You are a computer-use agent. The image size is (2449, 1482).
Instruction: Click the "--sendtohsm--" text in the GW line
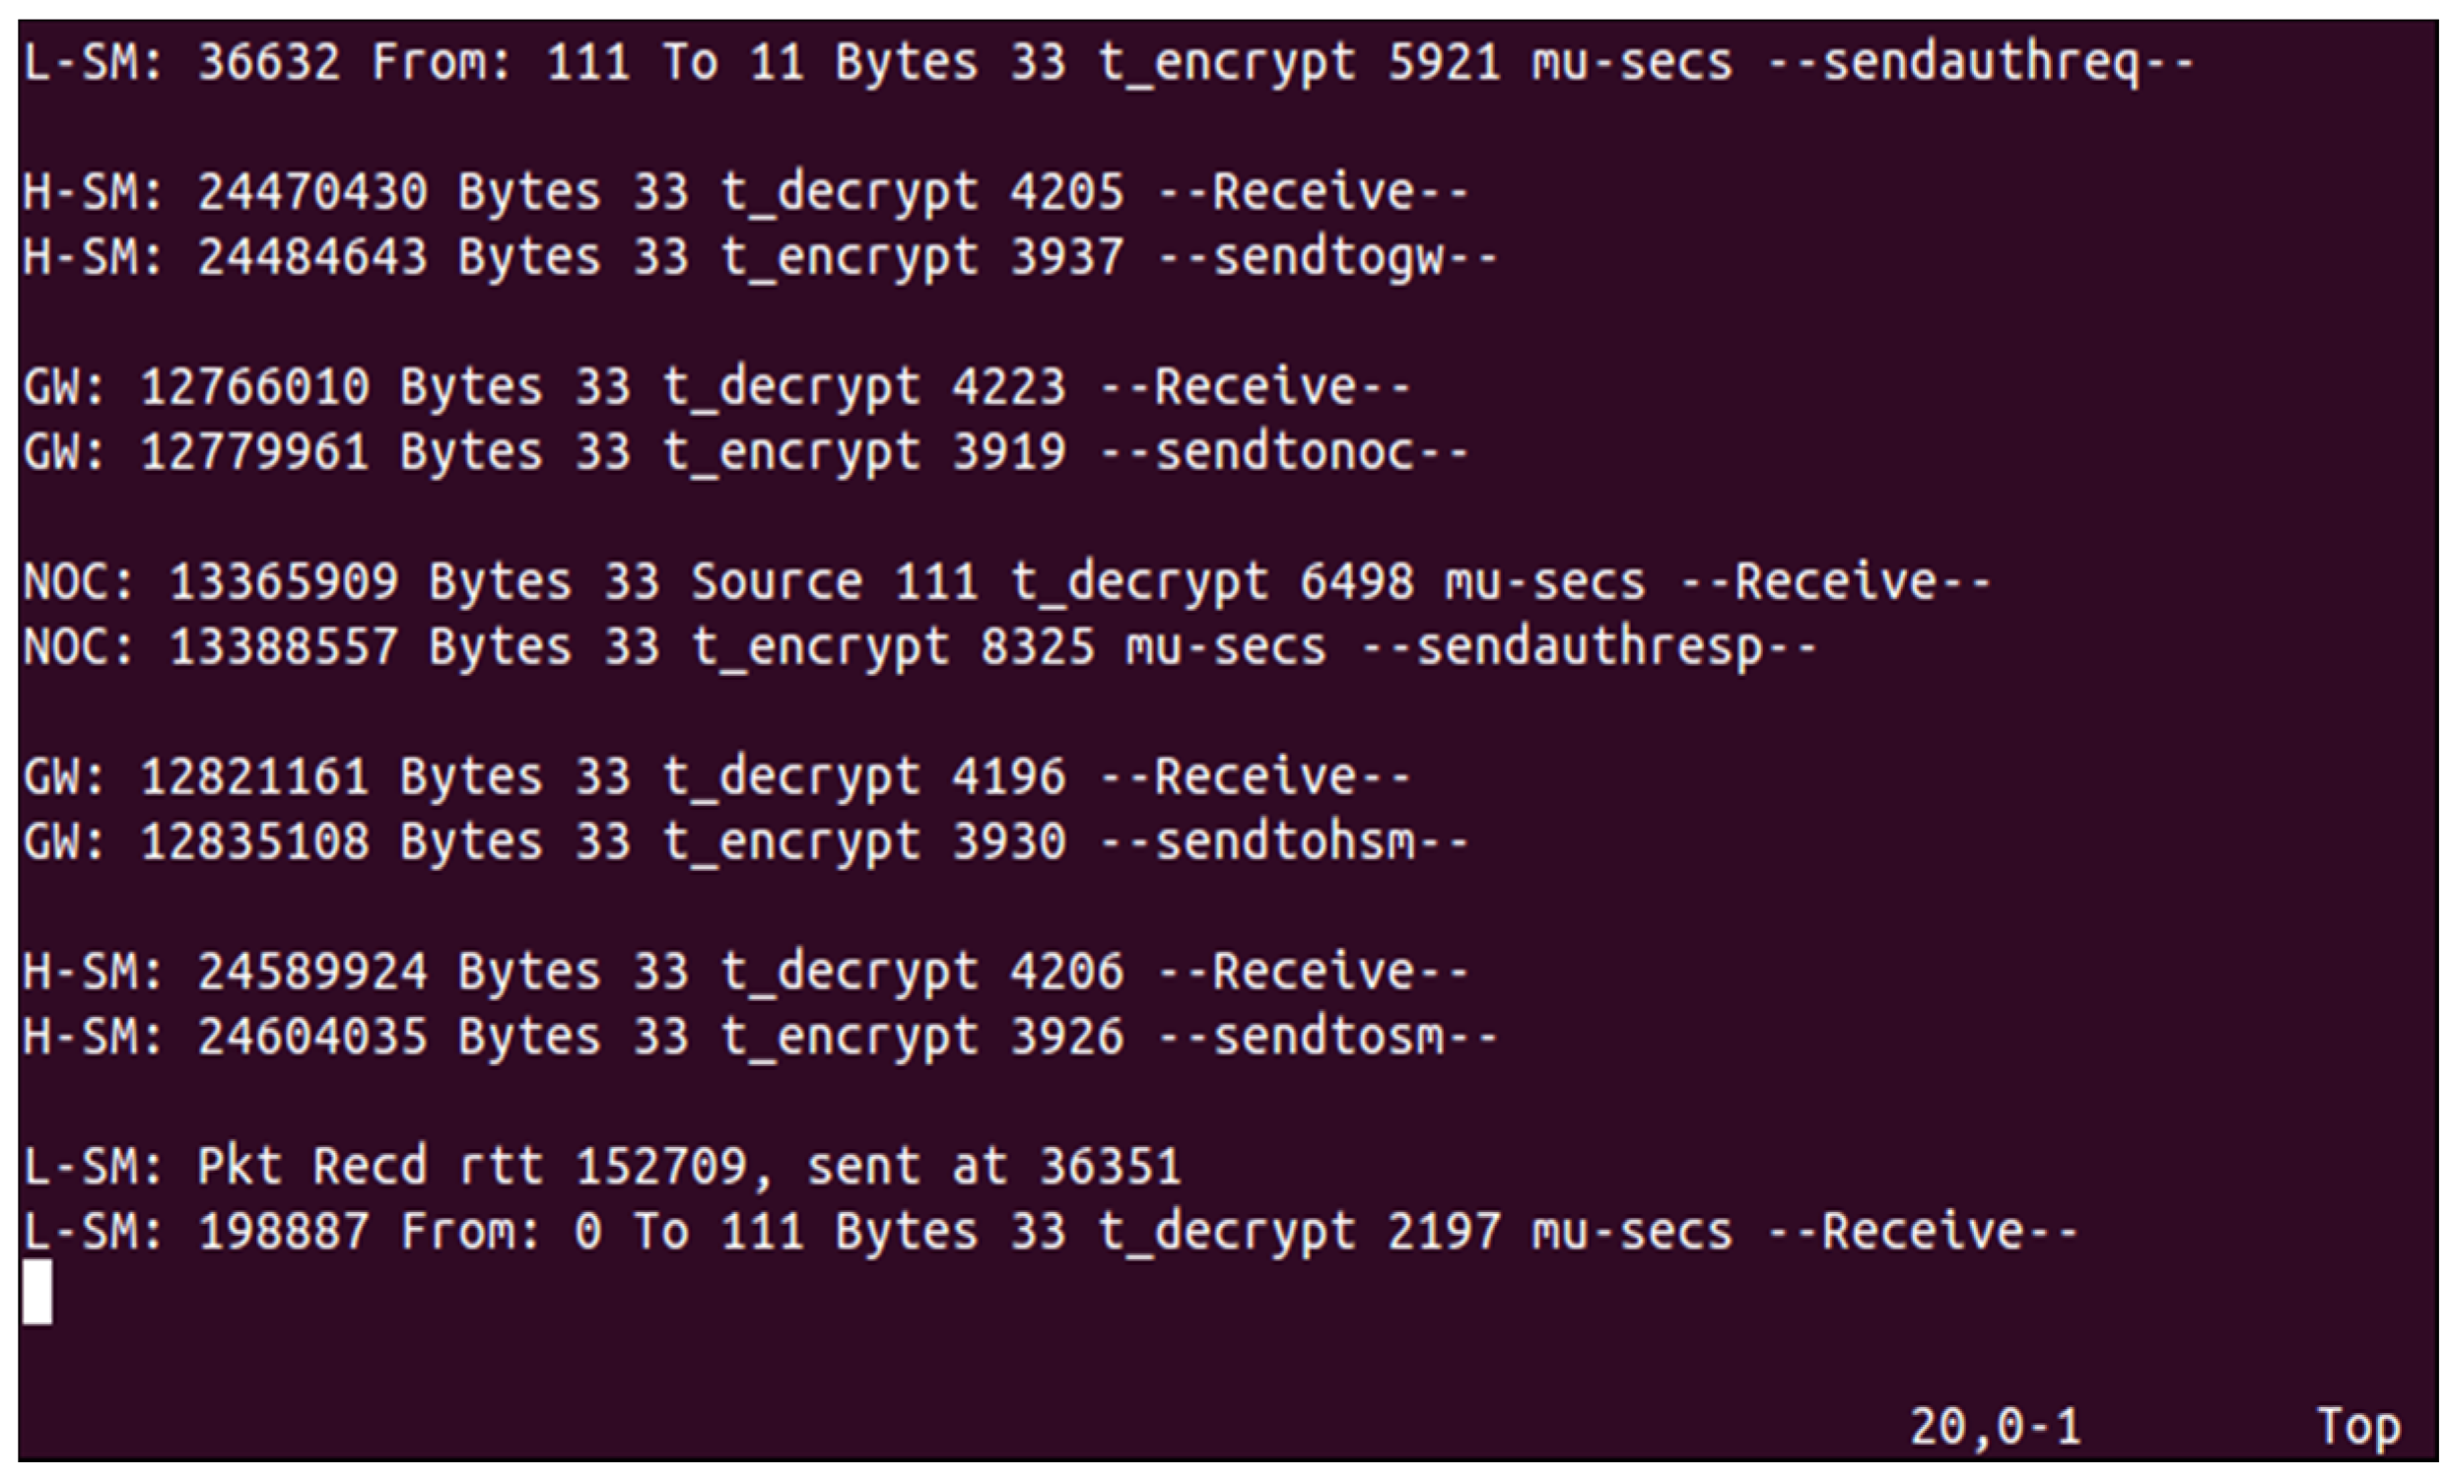pos(1284,842)
